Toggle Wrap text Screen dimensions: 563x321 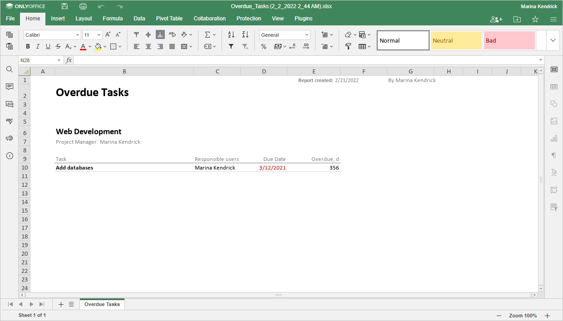(x=172, y=35)
